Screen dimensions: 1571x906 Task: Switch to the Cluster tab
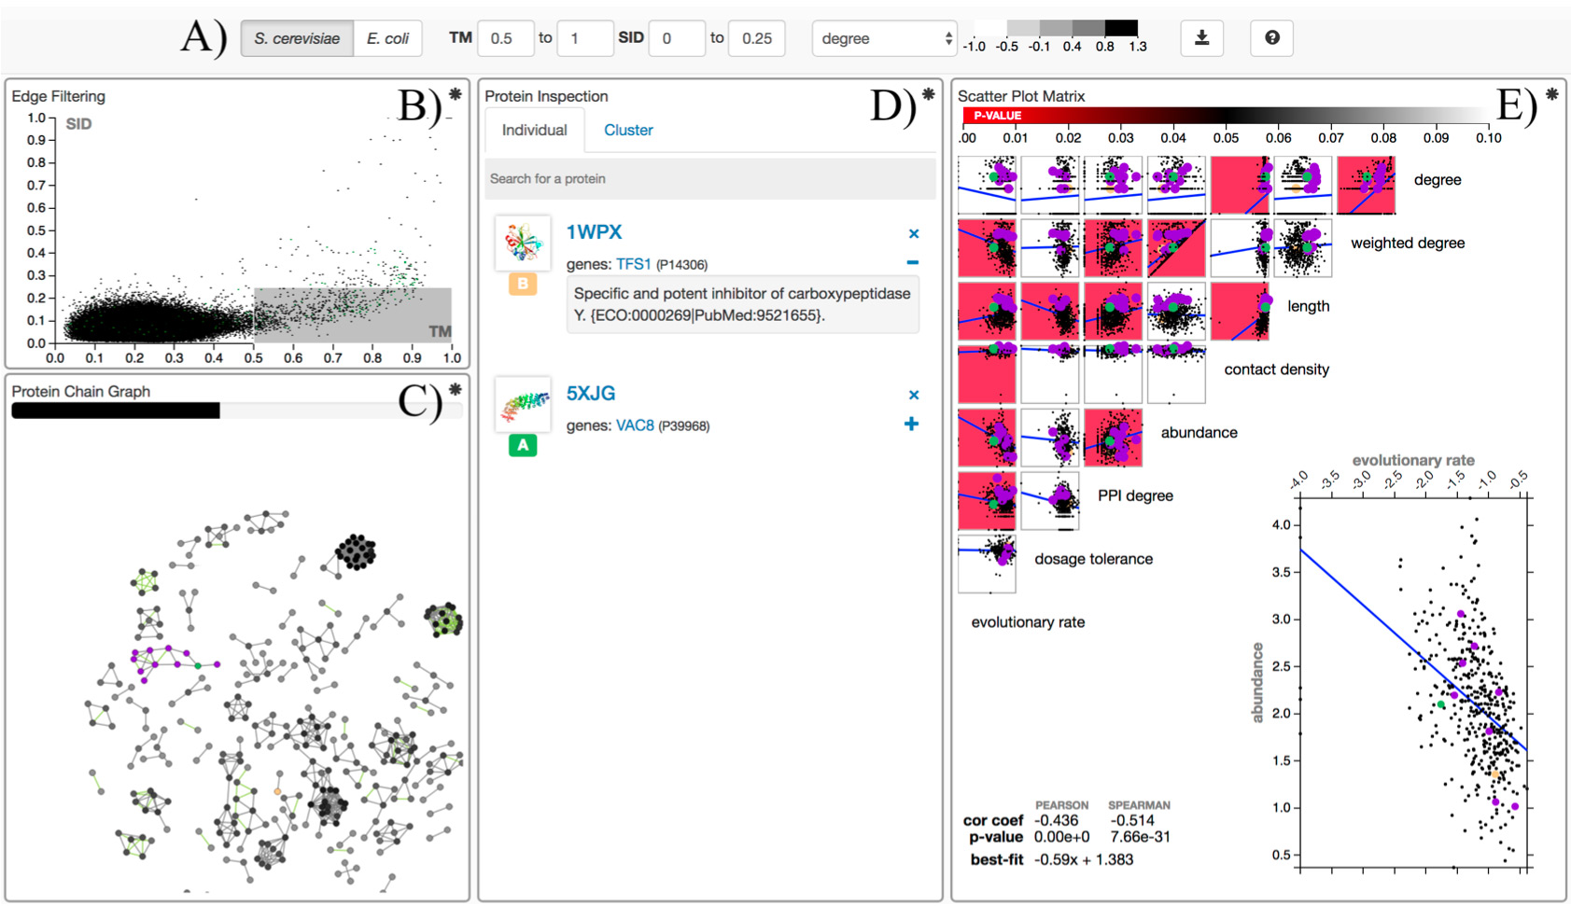click(x=628, y=130)
